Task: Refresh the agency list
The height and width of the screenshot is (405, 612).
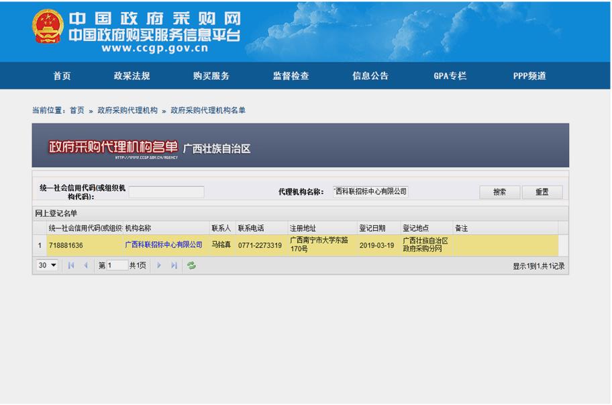Action: (x=191, y=265)
